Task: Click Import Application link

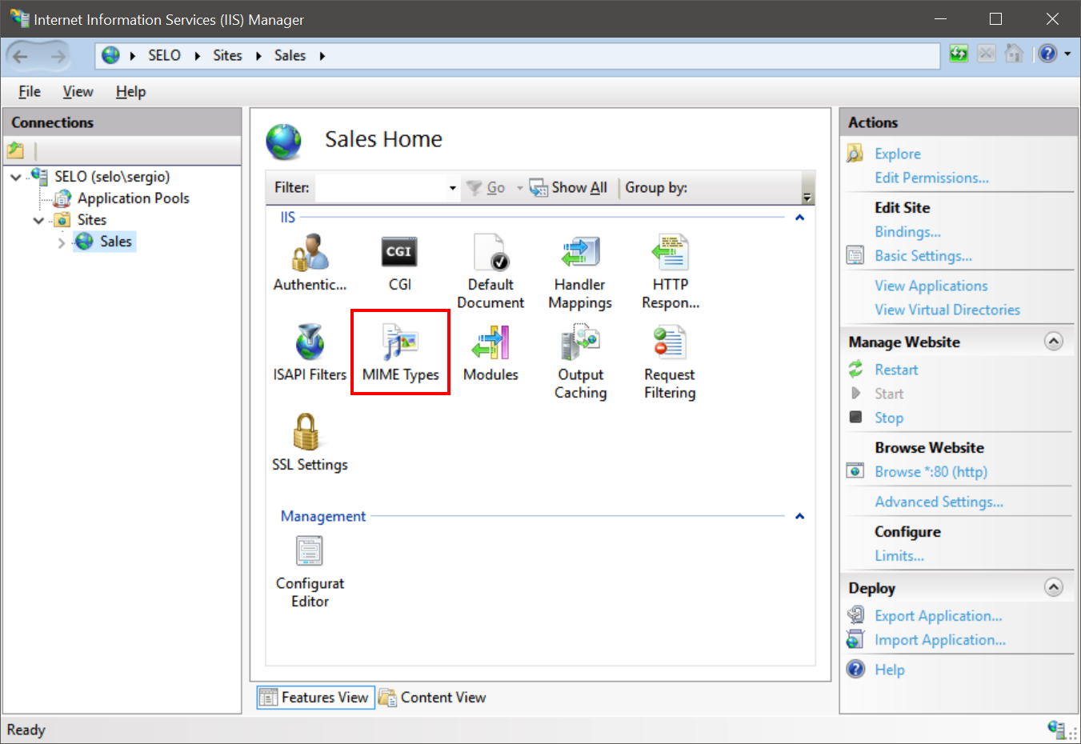Action: pos(940,640)
